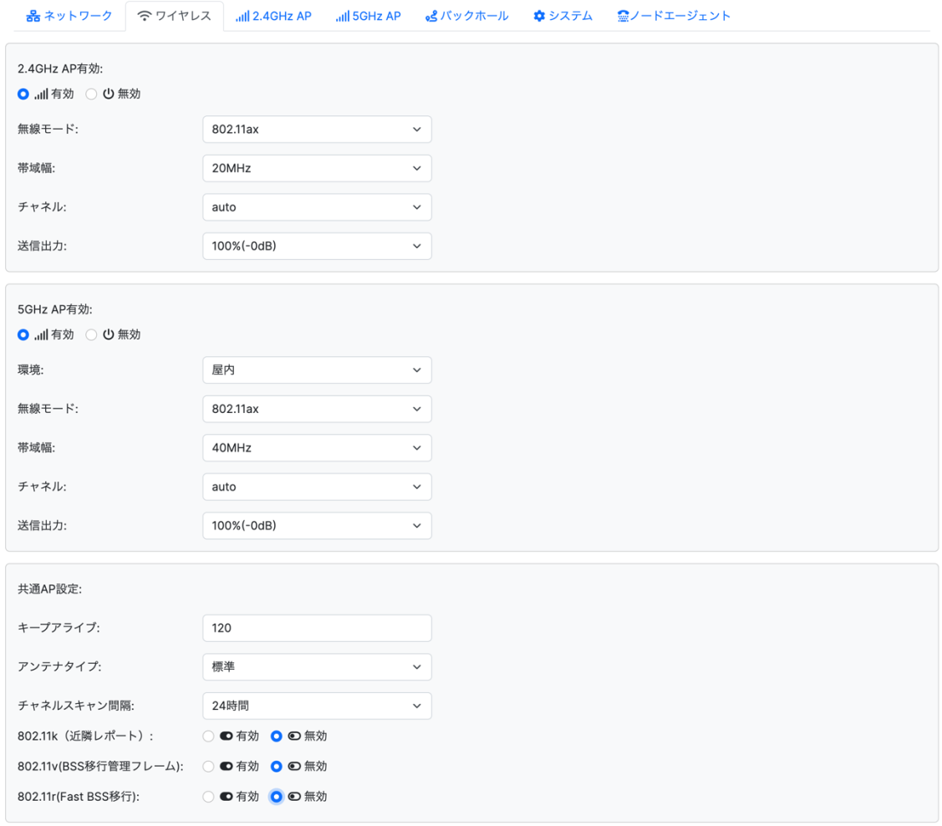
Task: Switch to the 2.4GHz AP tab
Action: (x=273, y=16)
